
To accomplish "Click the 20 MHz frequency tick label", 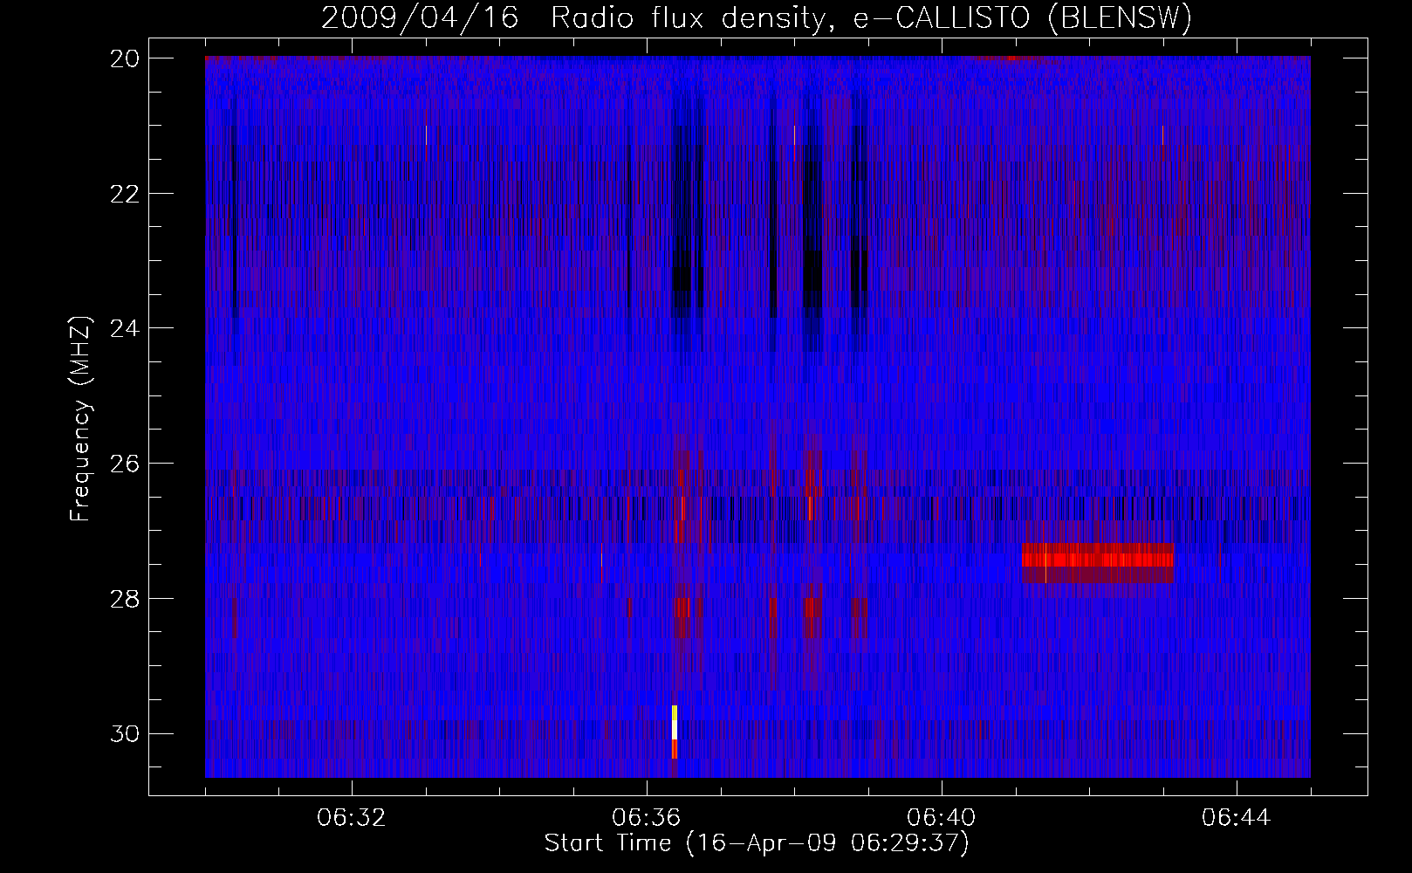I will click(x=124, y=58).
